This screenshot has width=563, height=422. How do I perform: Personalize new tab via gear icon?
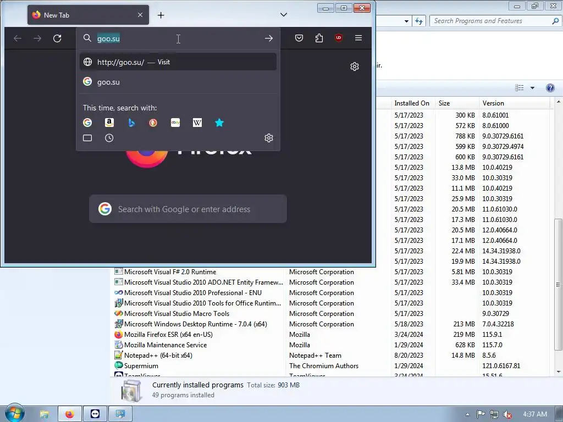pos(355,66)
